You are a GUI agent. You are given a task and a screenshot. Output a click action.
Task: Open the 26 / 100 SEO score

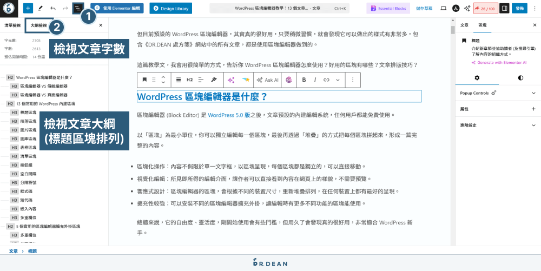(x=485, y=8)
